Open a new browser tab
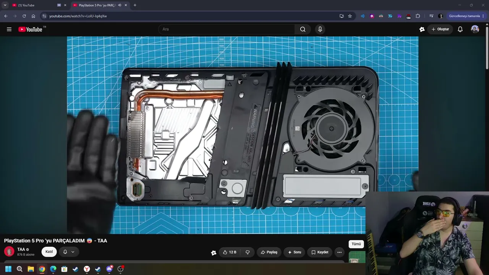Image resolution: width=489 pixels, height=275 pixels. coord(135,5)
